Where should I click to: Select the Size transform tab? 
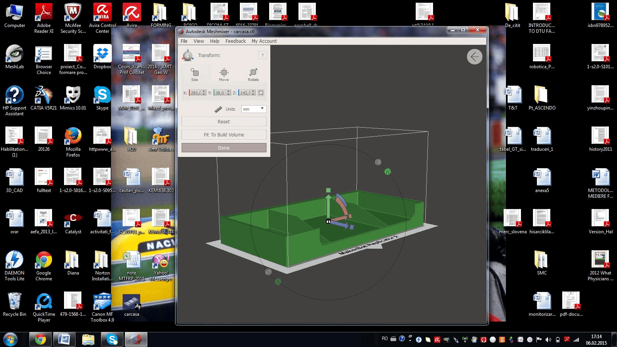point(195,74)
